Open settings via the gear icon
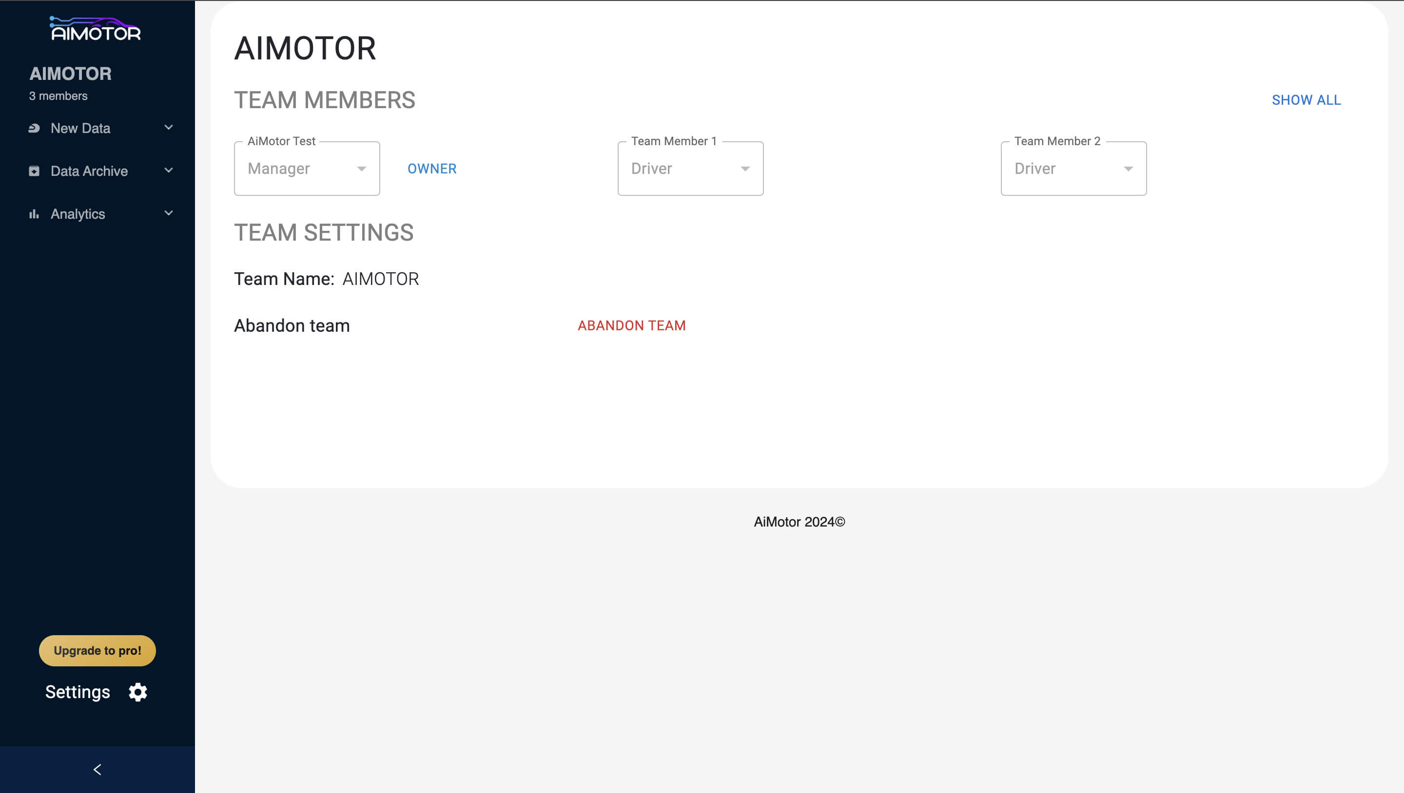The height and width of the screenshot is (793, 1404). [x=138, y=692]
